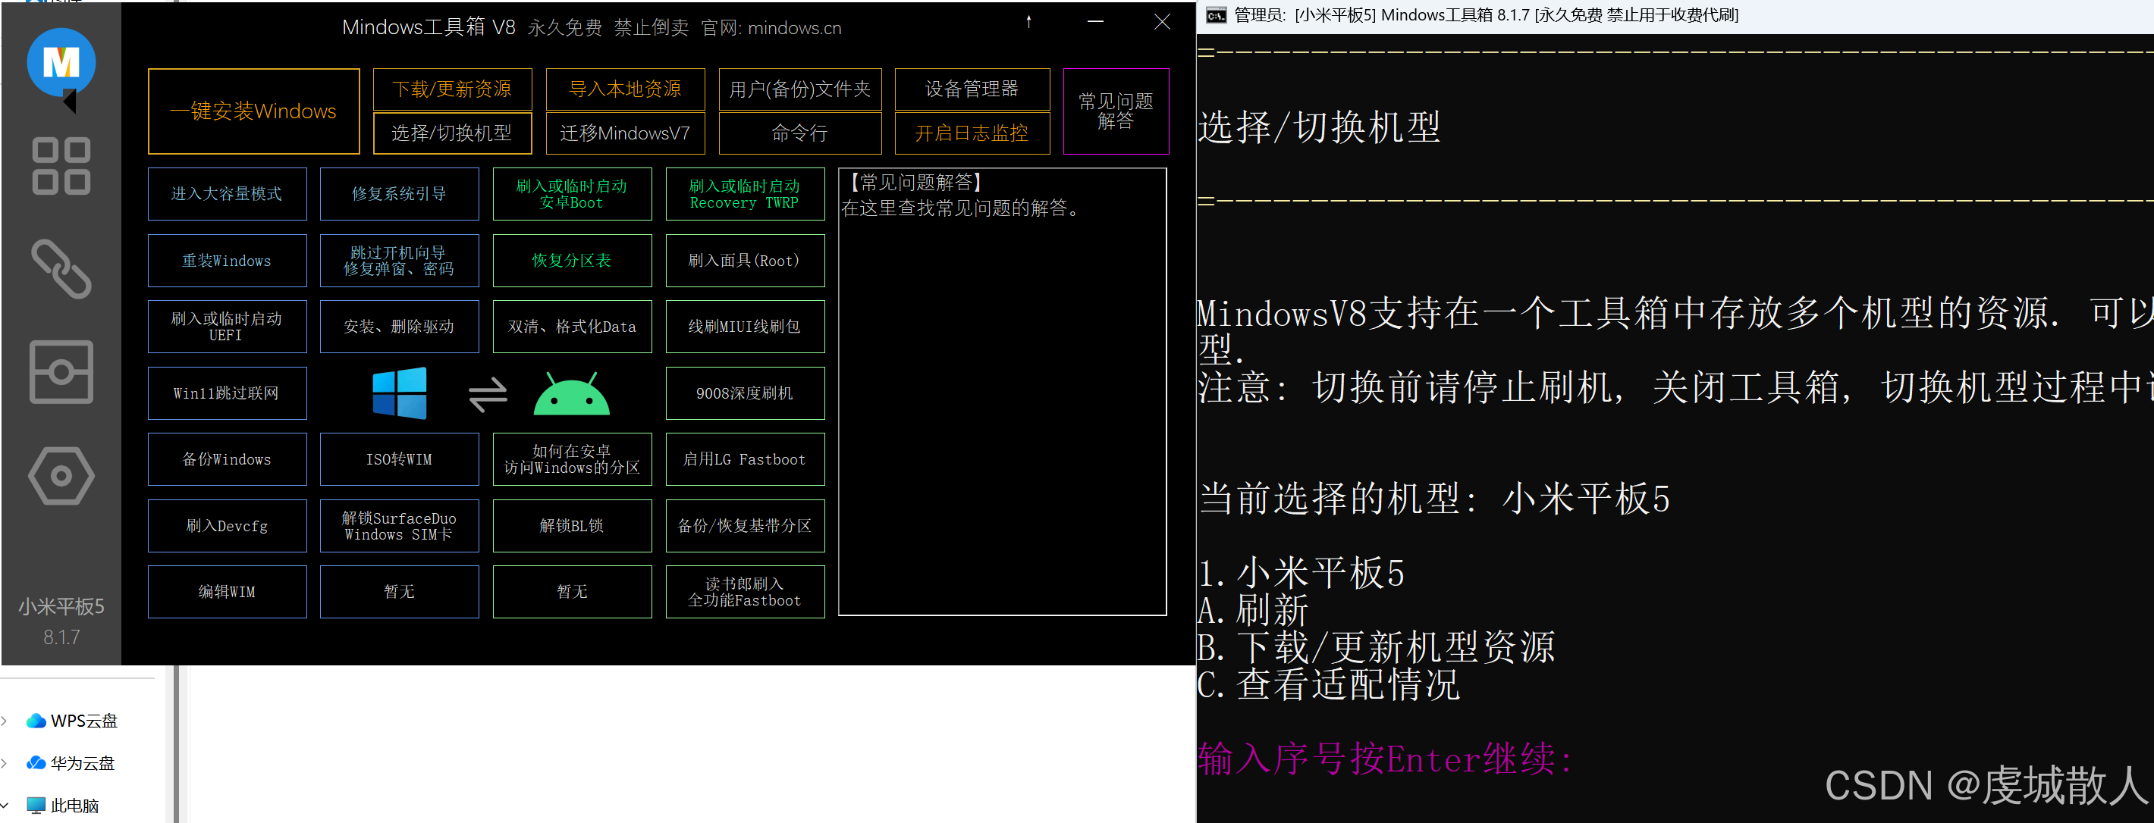The height and width of the screenshot is (823, 2154).
Task: Click the 恢复分区表 button
Action: 571,261
